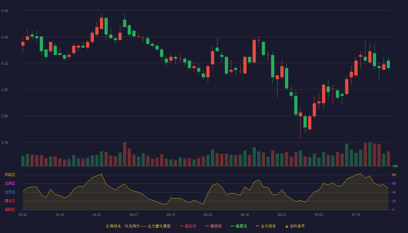Toggle the 主力成本 series label
The height and width of the screenshot is (233, 408).
point(268,226)
